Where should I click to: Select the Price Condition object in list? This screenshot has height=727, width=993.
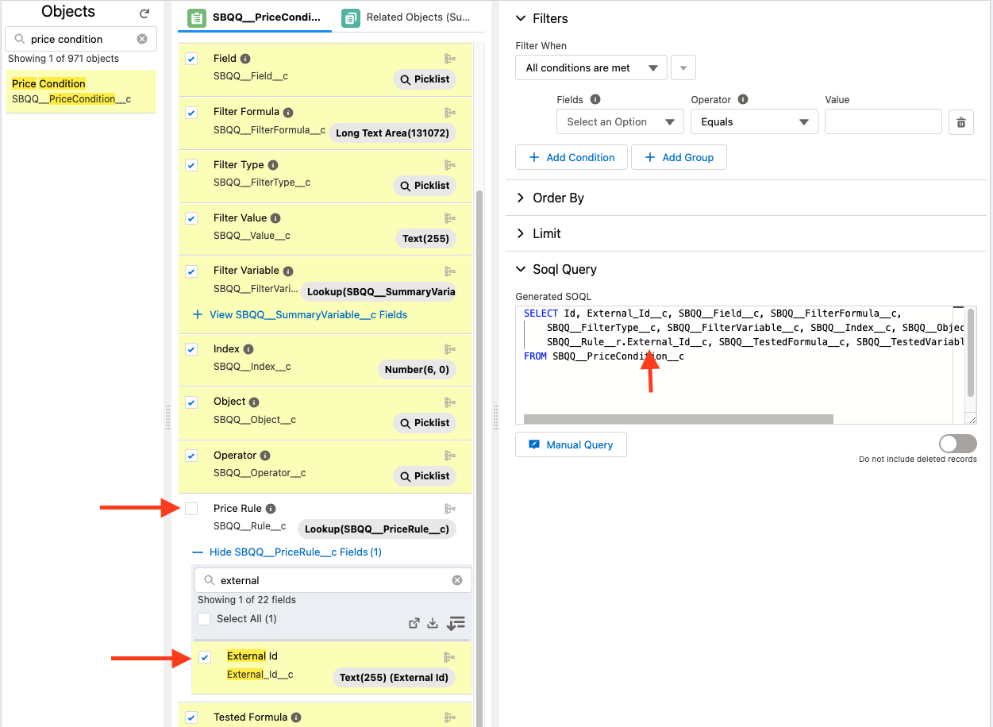(x=81, y=91)
